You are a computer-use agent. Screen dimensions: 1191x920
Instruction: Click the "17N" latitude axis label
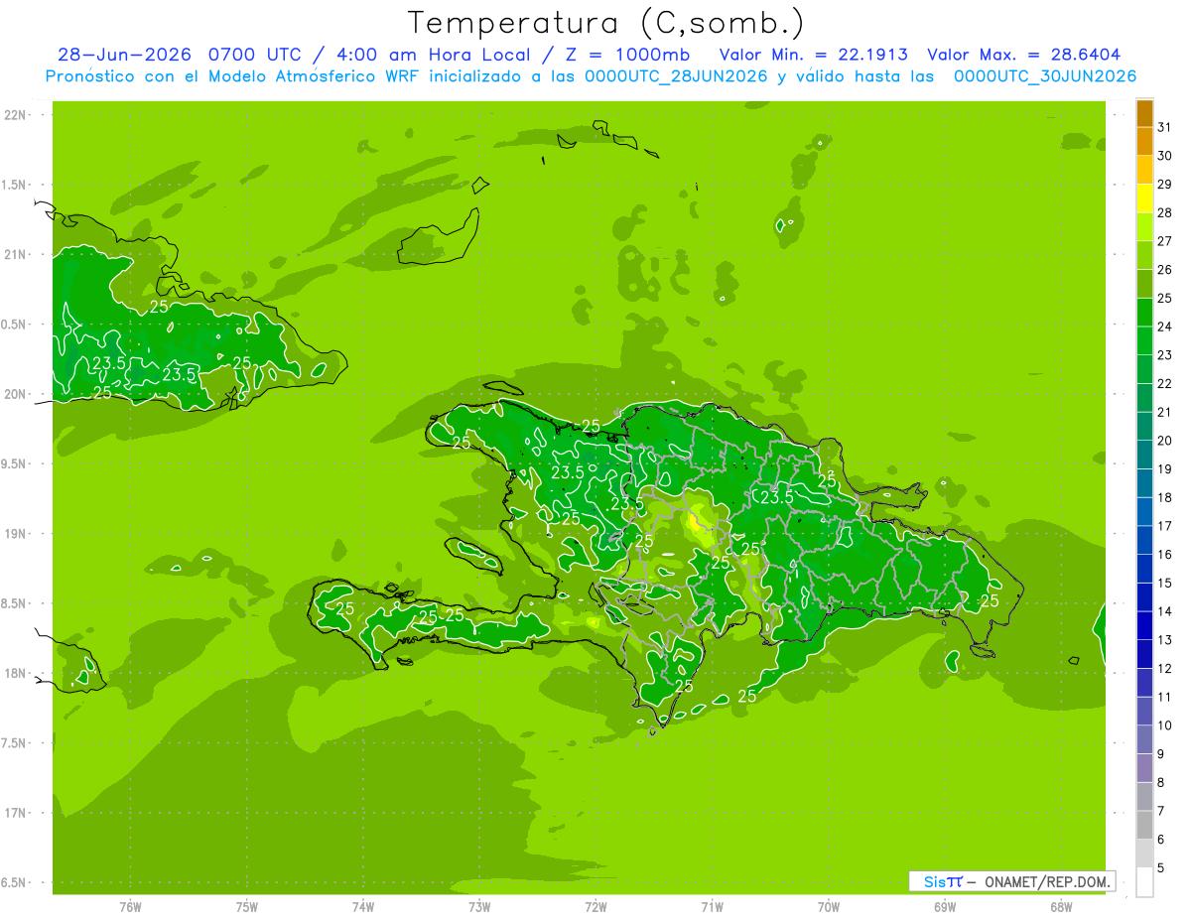tap(14, 813)
